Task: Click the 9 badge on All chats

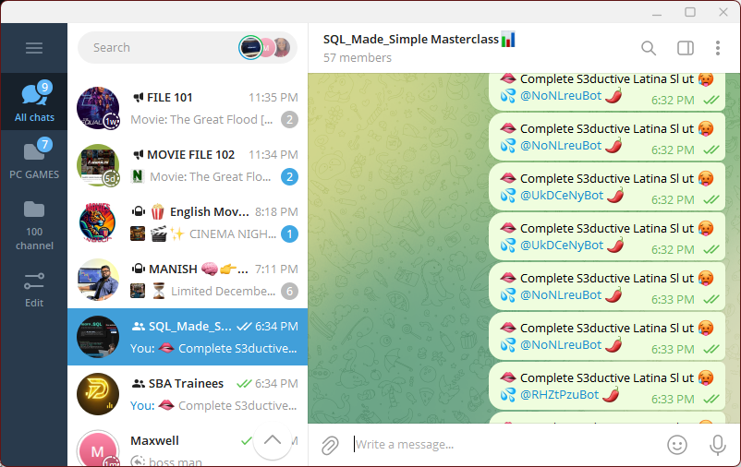Action: pyautogui.click(x=44, y=87)
